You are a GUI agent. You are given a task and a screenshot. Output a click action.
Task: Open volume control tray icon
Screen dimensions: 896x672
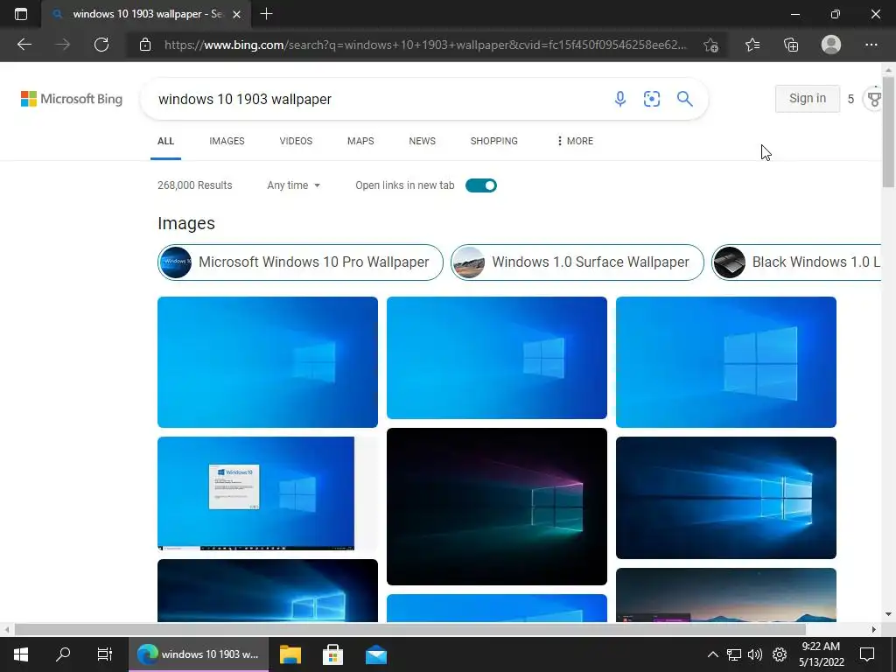pos(755,654)
